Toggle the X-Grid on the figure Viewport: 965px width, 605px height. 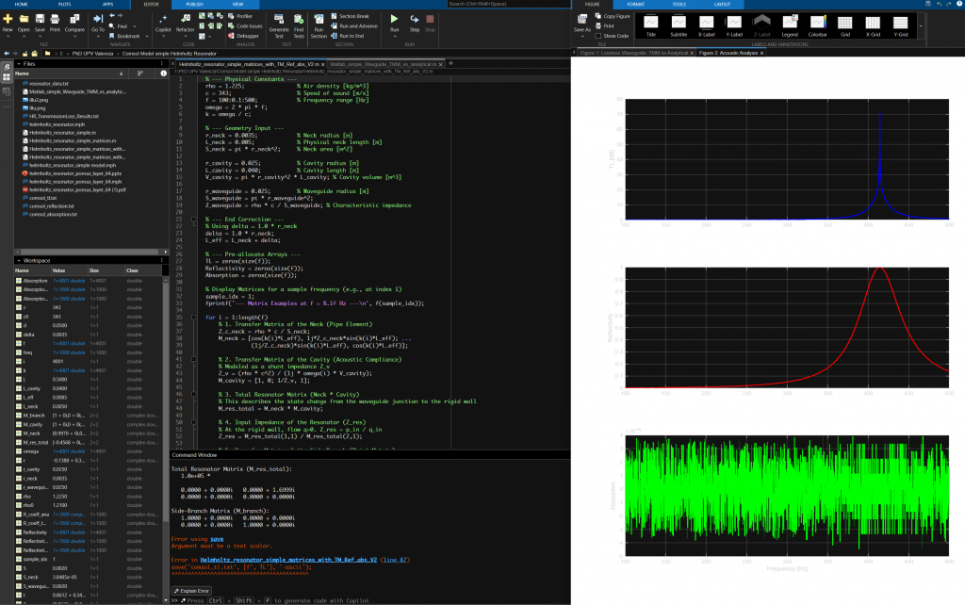(x=873, y=25)
